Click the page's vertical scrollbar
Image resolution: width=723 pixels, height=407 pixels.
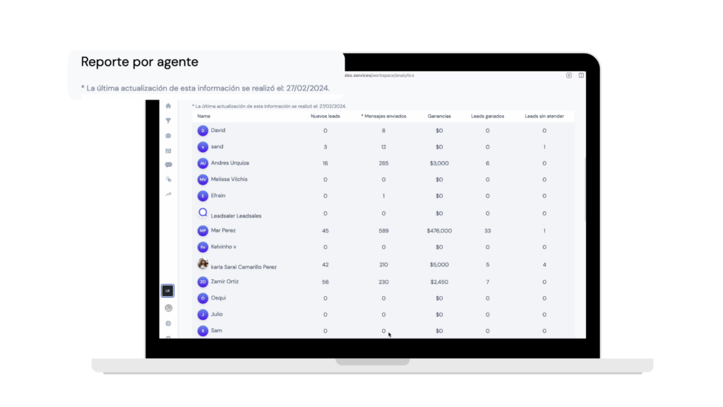pos(585,189)
